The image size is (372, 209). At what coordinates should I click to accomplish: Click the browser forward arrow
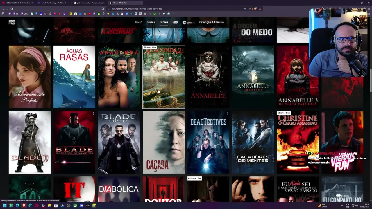[7, 9]
